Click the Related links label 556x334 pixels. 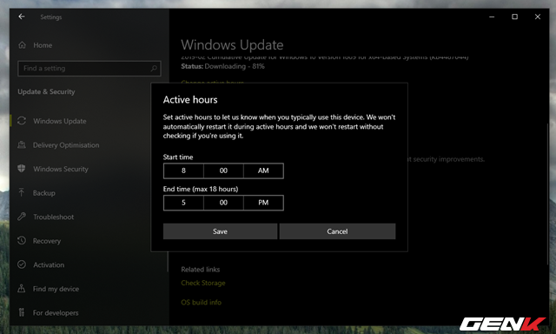pyautogui.click(x=201, y=270)
